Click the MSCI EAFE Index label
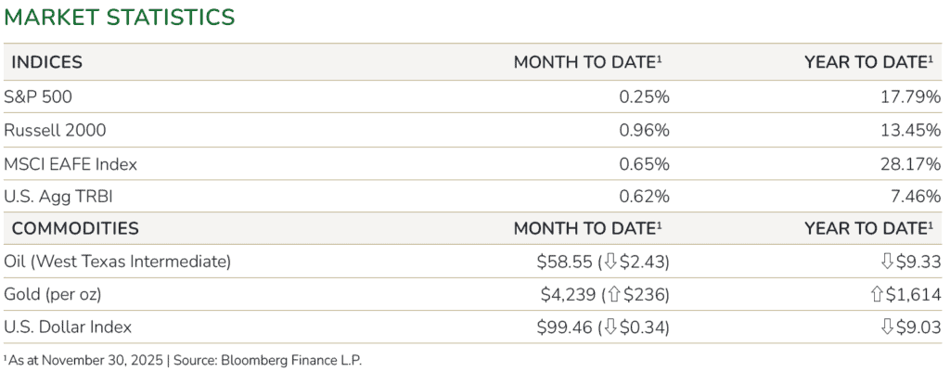The width and height of the screenshot is (950, 372). (x=71, y=164)
